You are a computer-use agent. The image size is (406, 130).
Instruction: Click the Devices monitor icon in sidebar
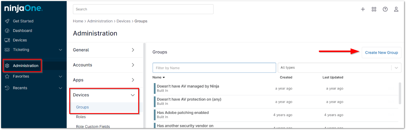pos(7,40)
